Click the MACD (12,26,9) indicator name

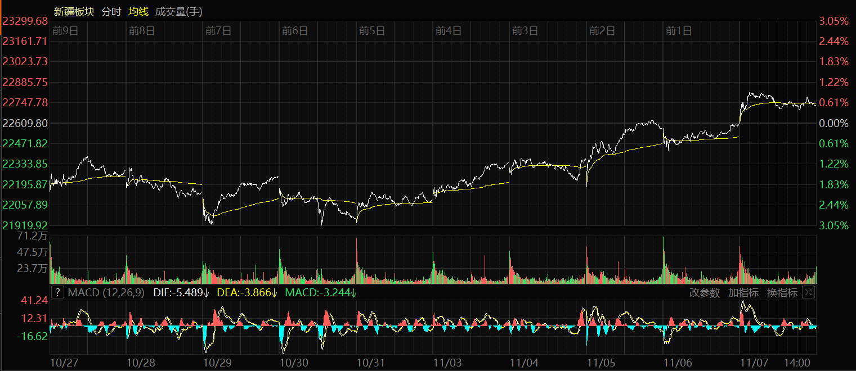[106, 292]
